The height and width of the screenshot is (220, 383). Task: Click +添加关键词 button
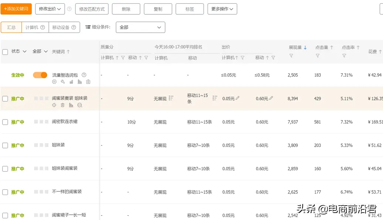click(x=16, y=9)
